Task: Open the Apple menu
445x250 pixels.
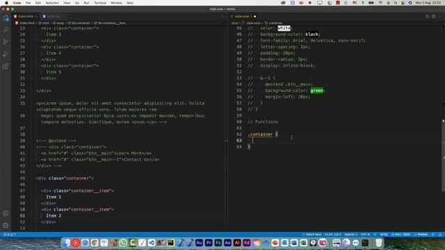Action: click(x=6, y=3)
